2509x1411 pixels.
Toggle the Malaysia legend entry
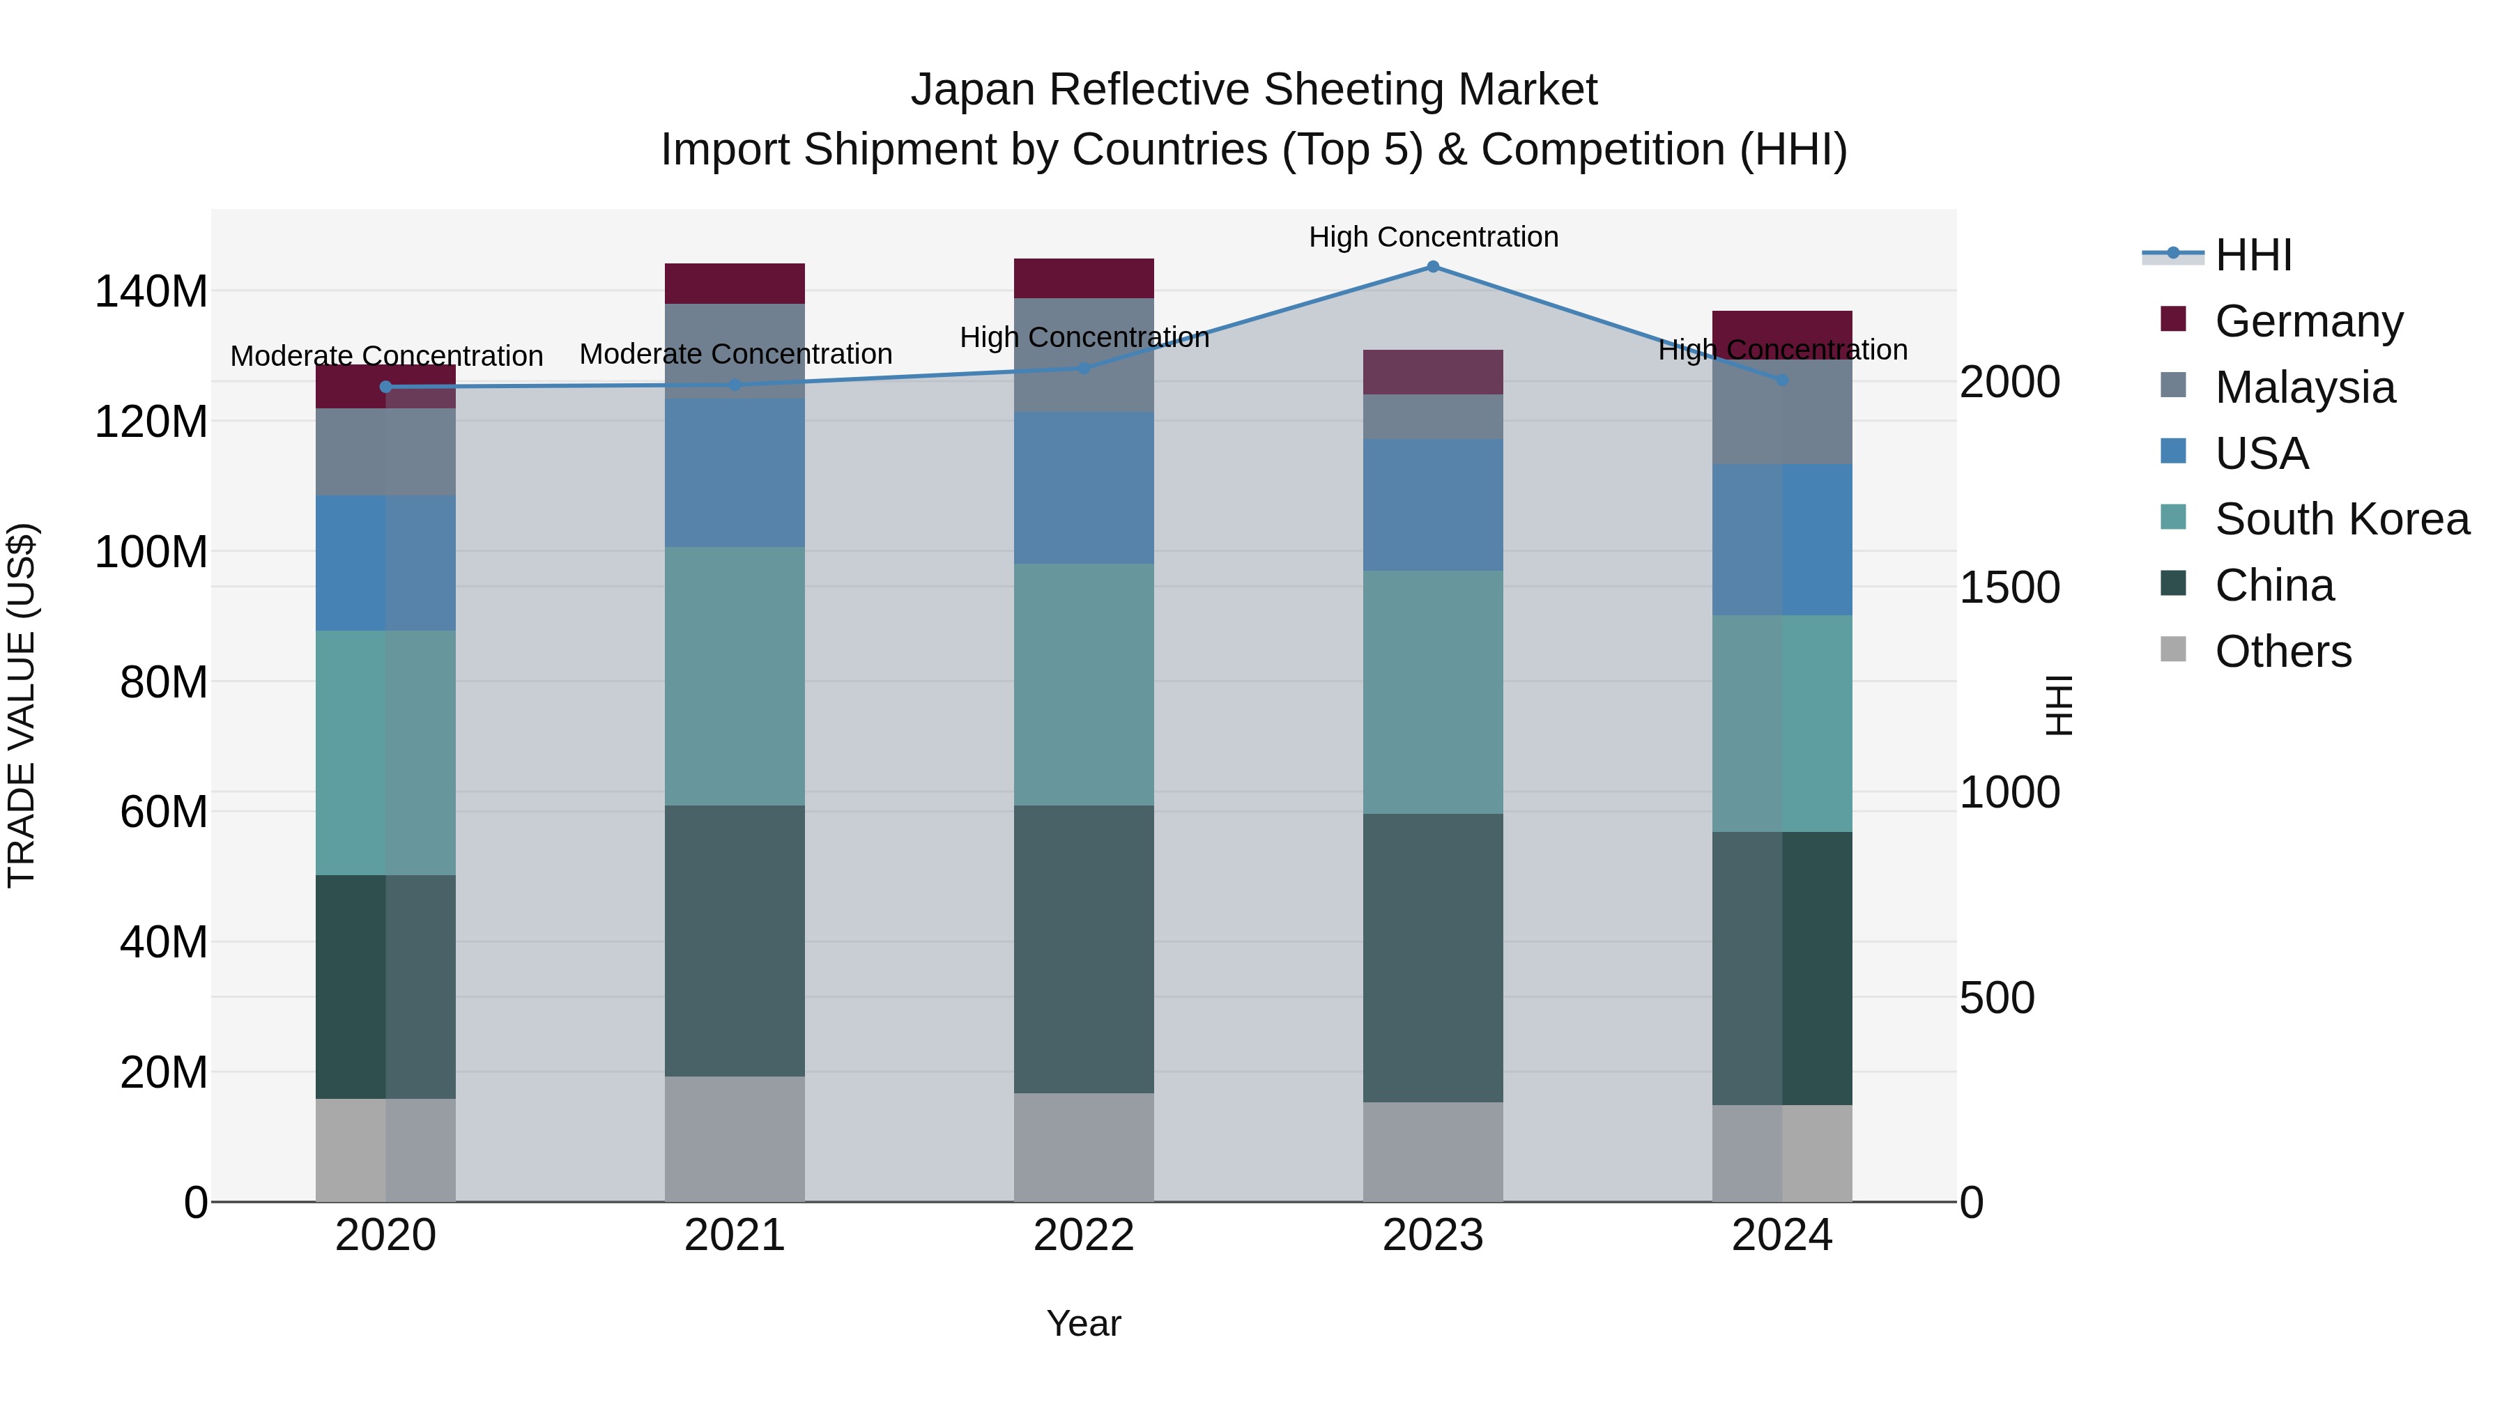2277,387
